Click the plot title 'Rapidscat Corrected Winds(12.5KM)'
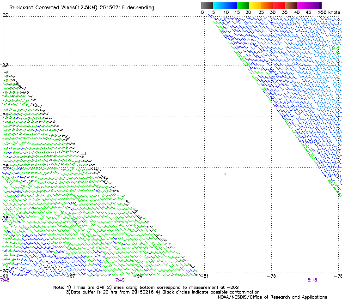 [53, 8]
